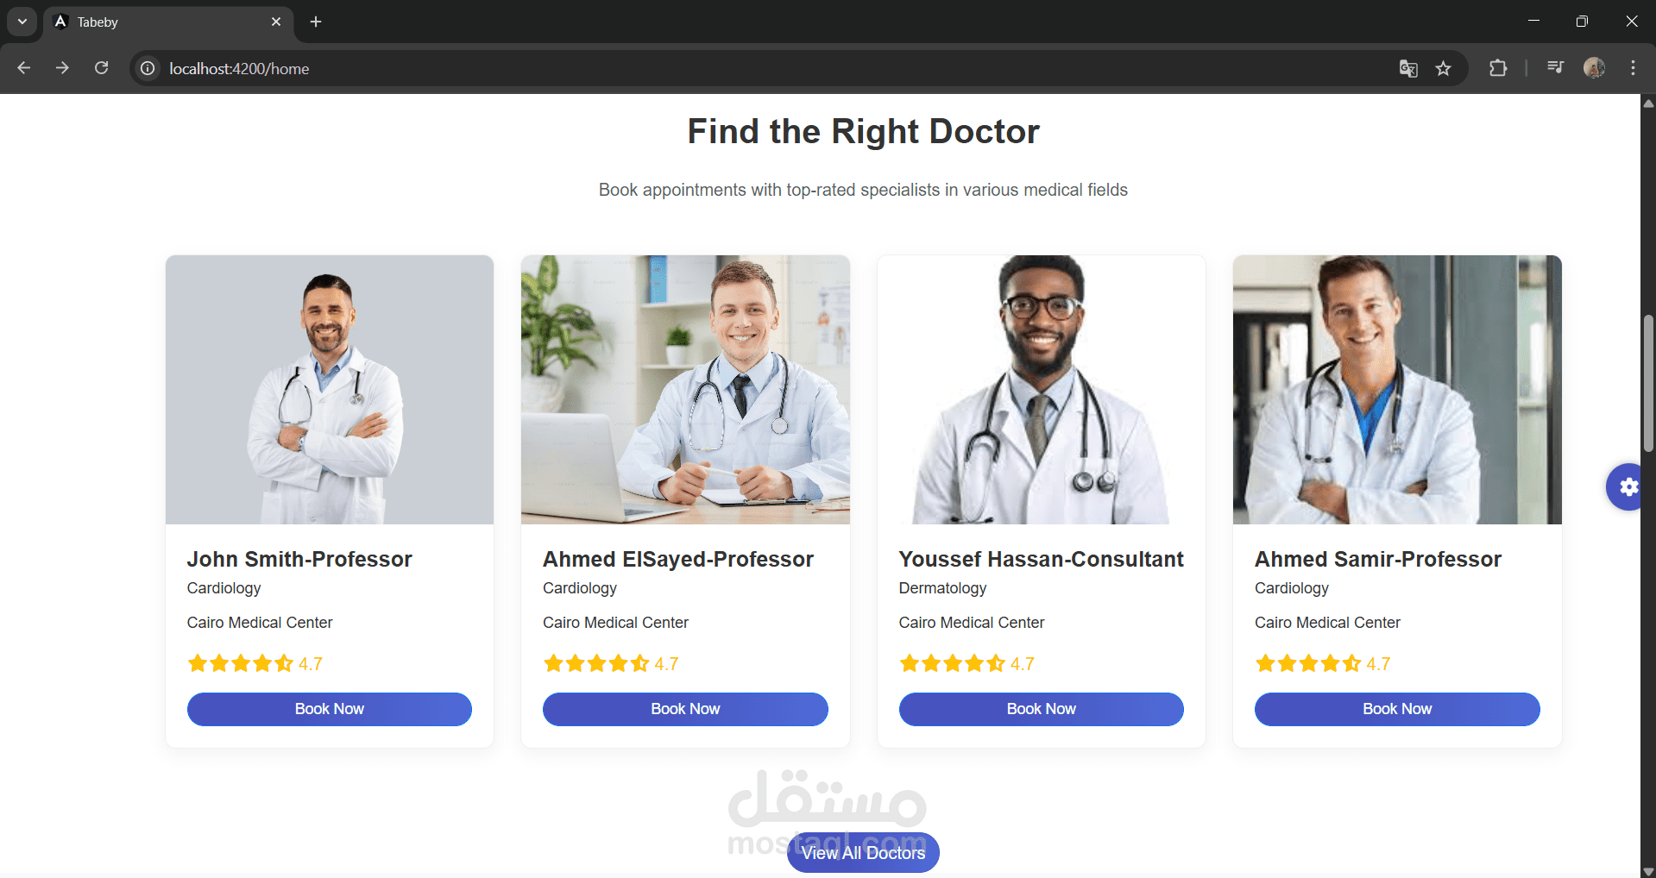Click the Google Translate icon in address bar
Viewport: 1656px width, 878px height.
[x=1408, y=68]
